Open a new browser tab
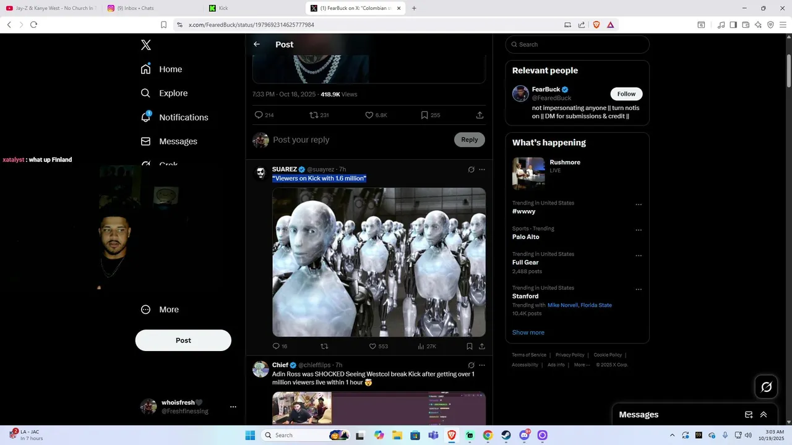This screenshot has height=445, width=792. coord(414,8)
